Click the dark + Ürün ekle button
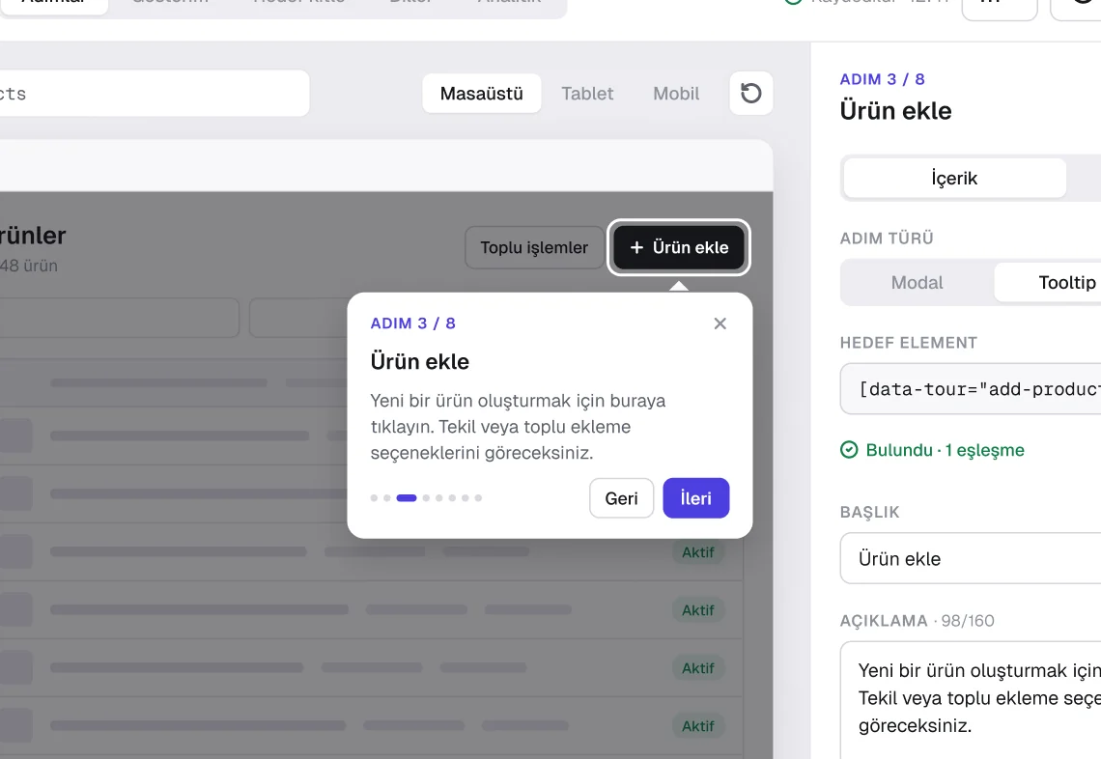 click(679, 247)
